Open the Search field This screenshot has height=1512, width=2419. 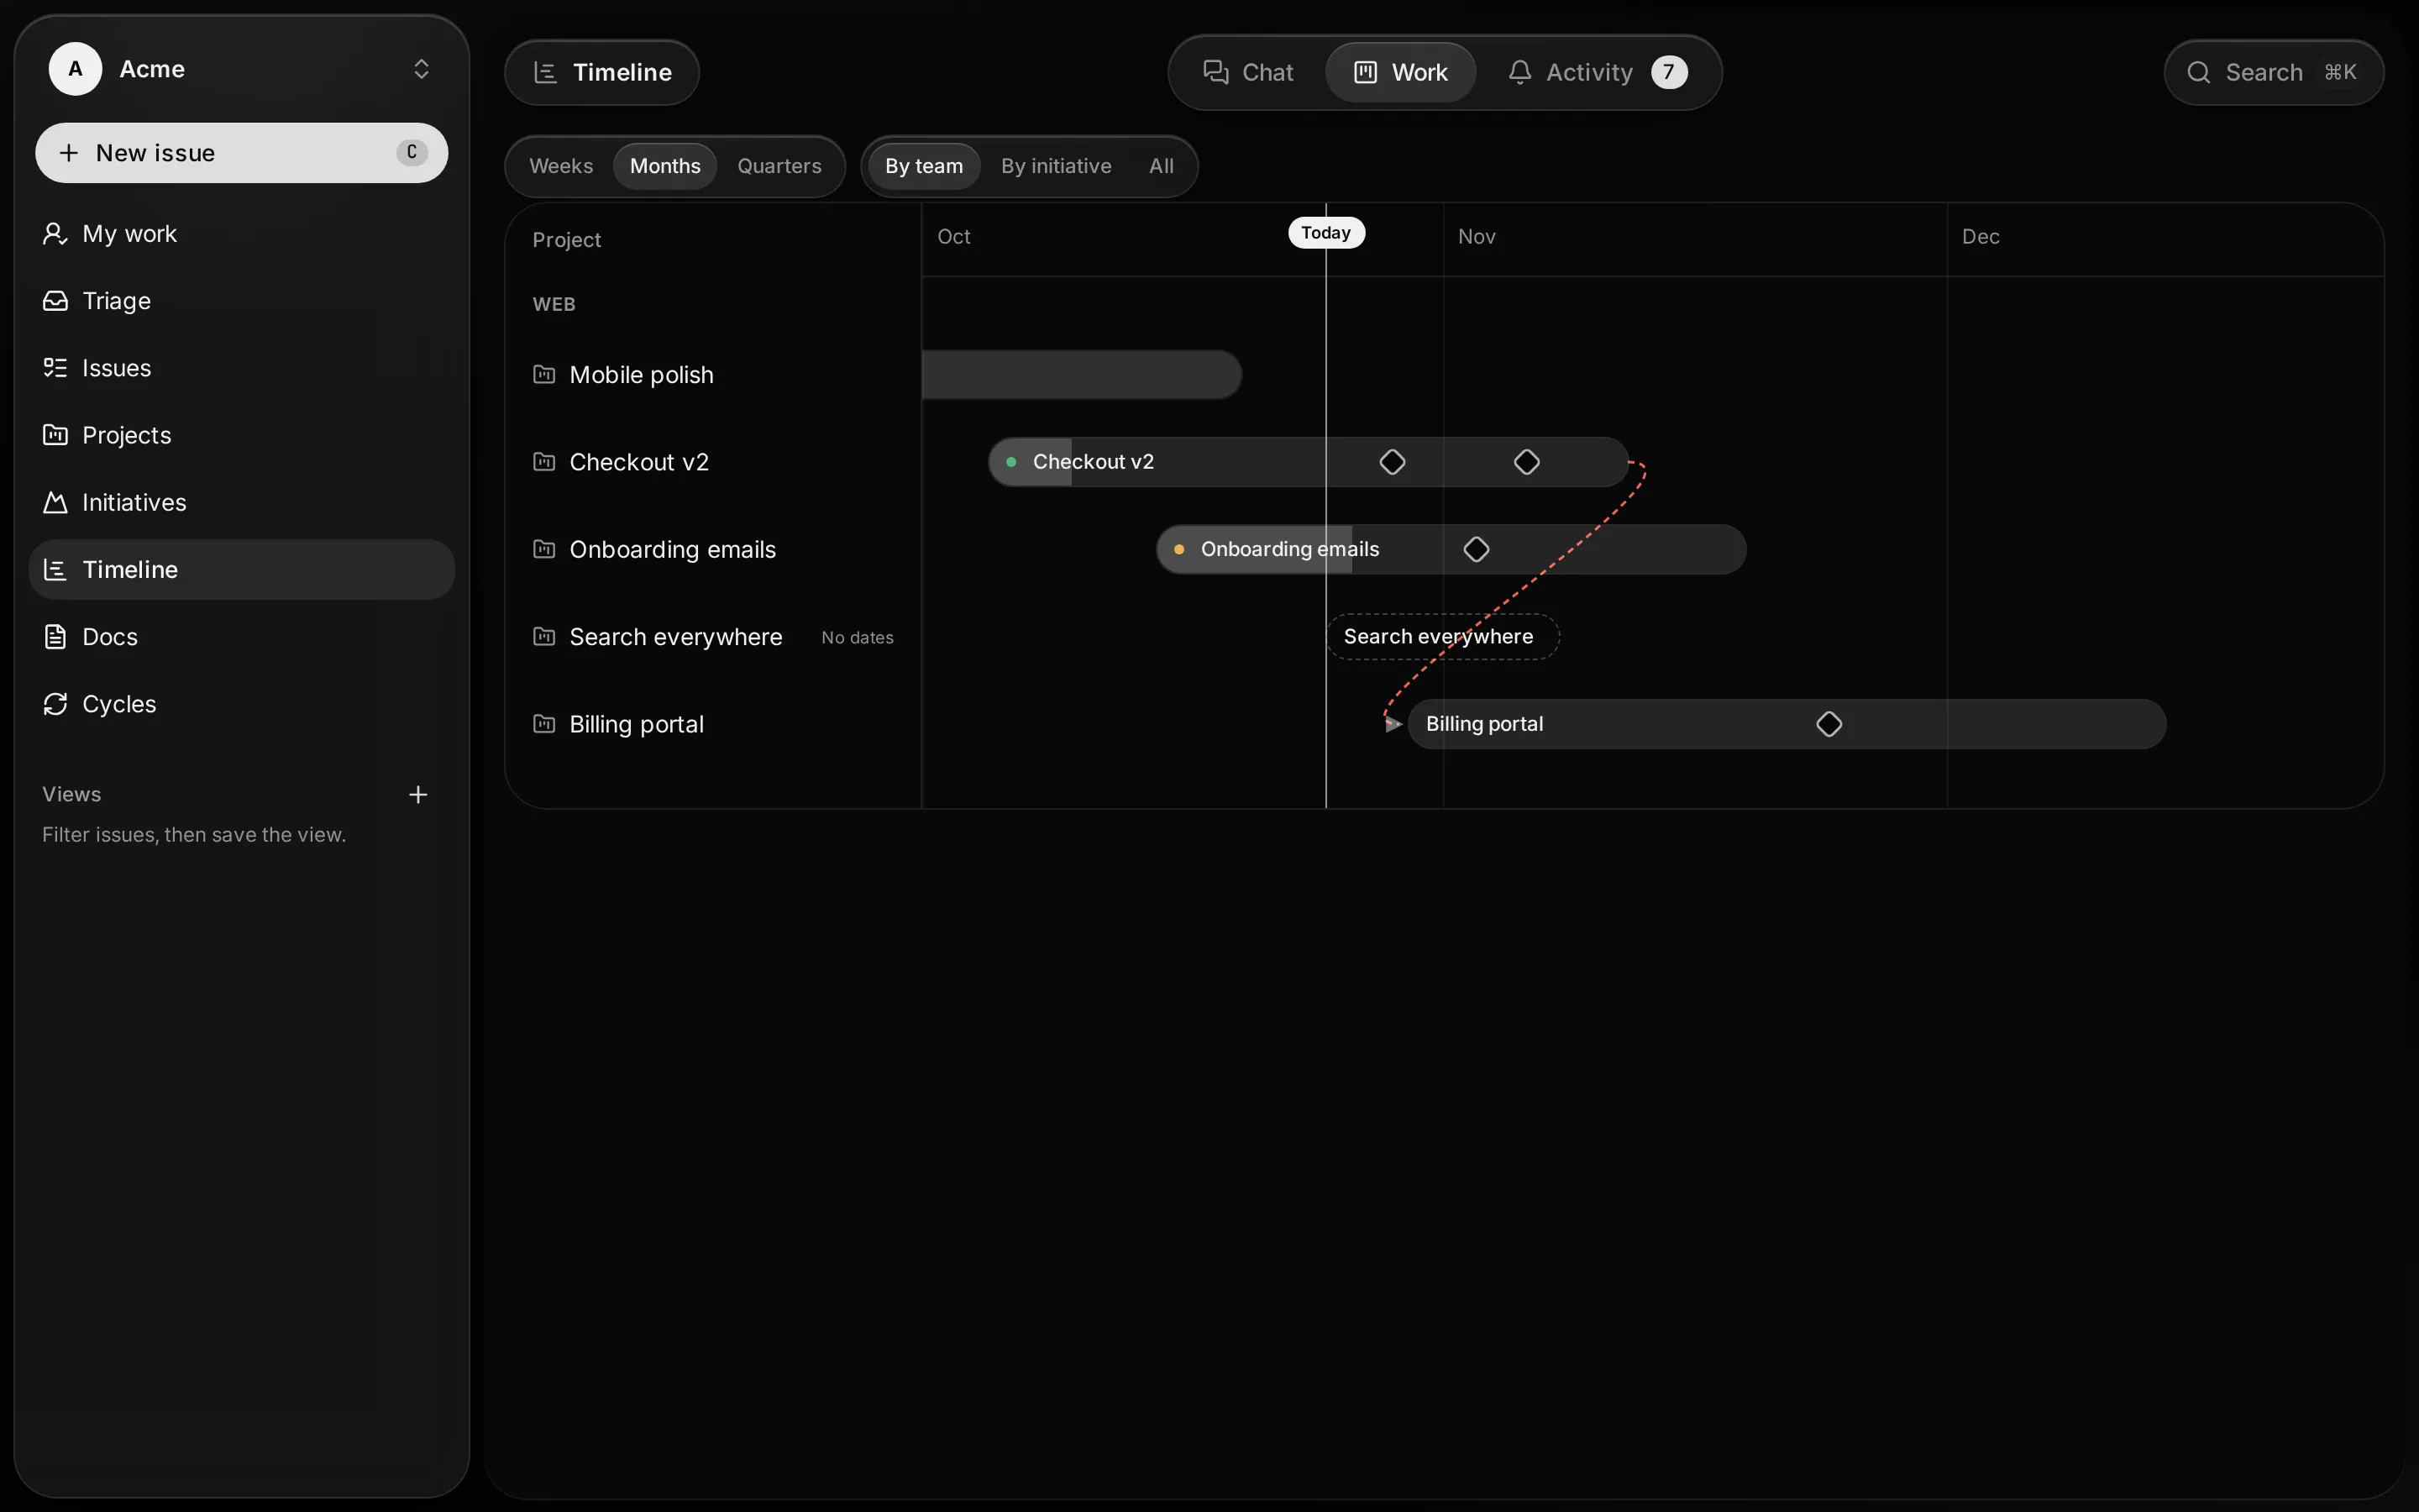(x=2274, y=72)
